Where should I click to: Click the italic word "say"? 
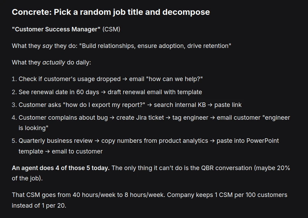click(x=47, y=46)
